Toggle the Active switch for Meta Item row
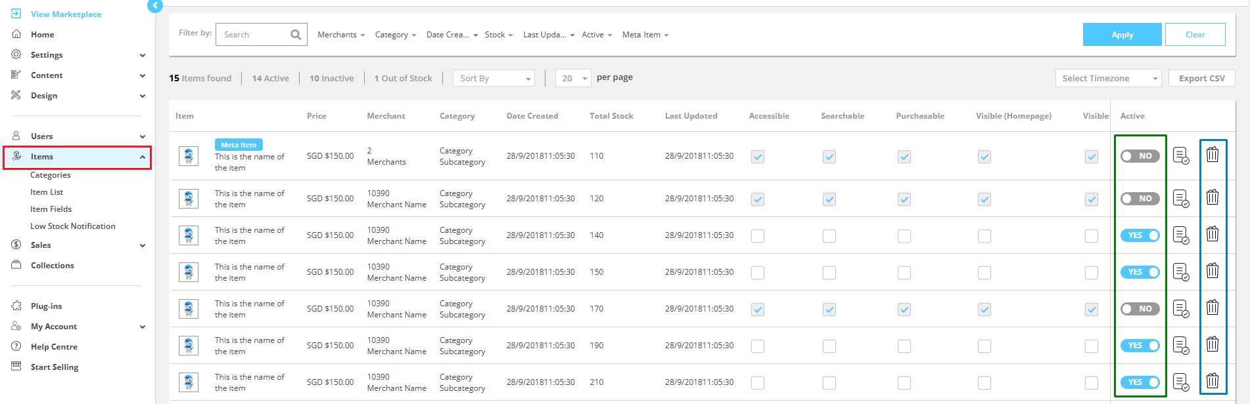The width and height of the screenshot is (1250, 404). pos(1140,156)
